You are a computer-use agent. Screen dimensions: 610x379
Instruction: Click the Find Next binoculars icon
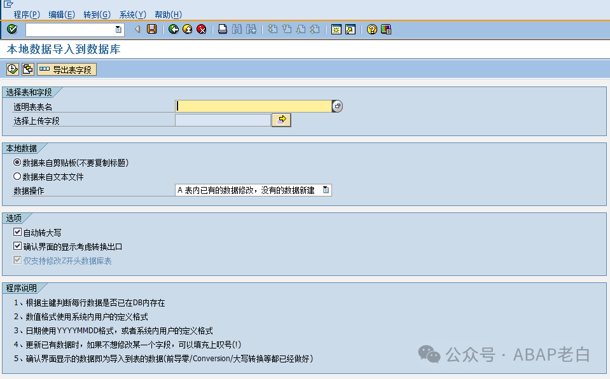(x=251, y=29)
